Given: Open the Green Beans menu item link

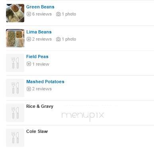Looking at the screenshot, I should click(x=40, y=7).
